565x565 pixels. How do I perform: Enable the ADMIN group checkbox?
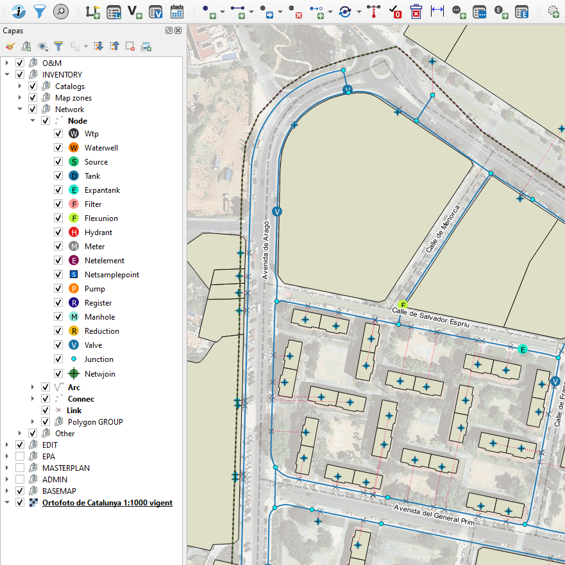(20, 479)
